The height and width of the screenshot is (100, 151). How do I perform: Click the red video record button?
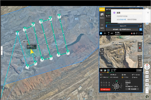(140, 48)
